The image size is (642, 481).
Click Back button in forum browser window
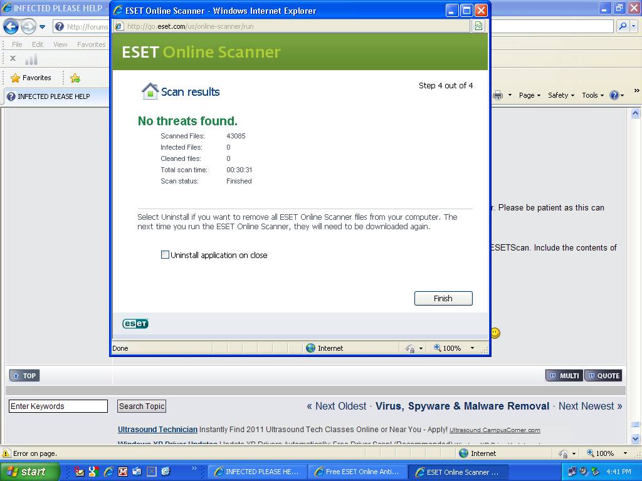pos(11,27)
